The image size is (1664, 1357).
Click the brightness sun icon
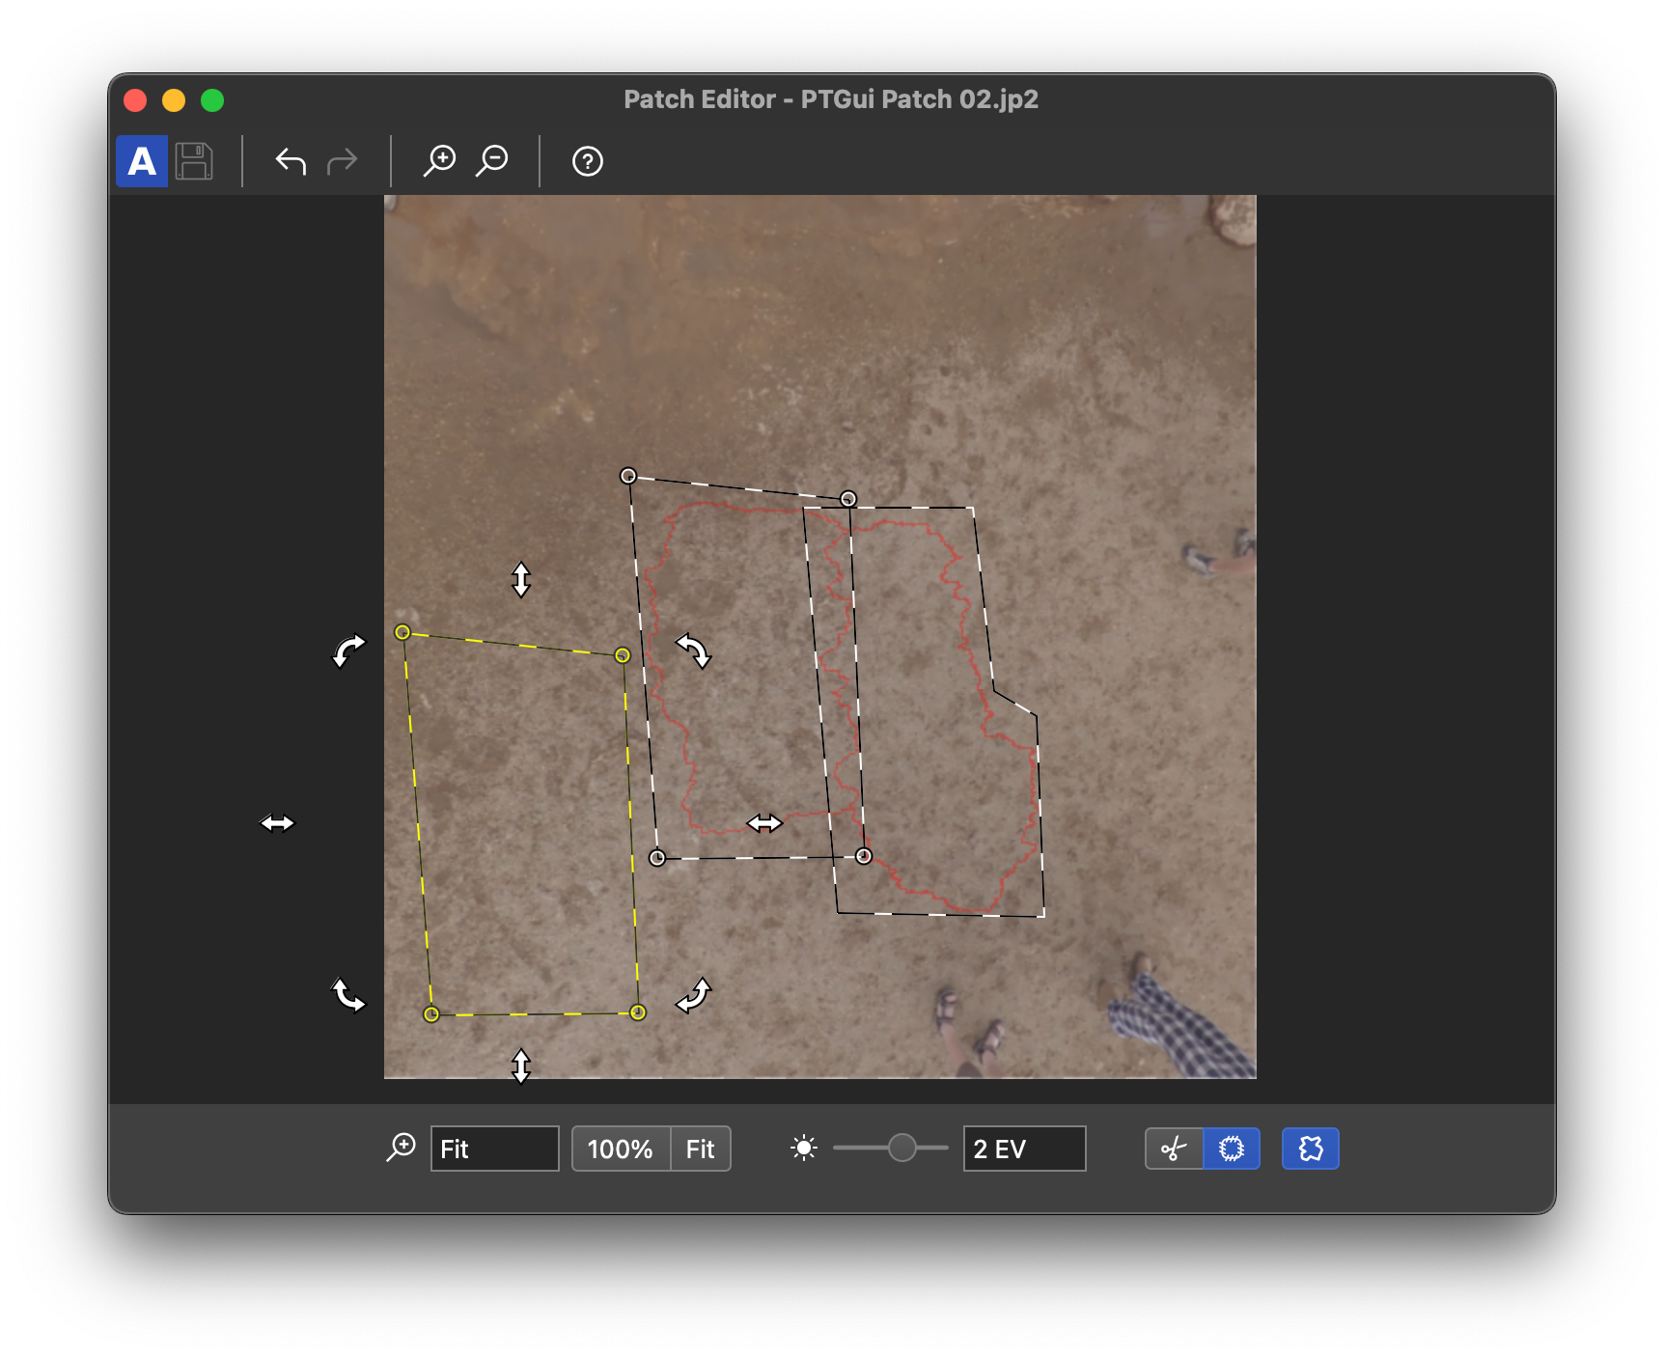point(804,1148)
